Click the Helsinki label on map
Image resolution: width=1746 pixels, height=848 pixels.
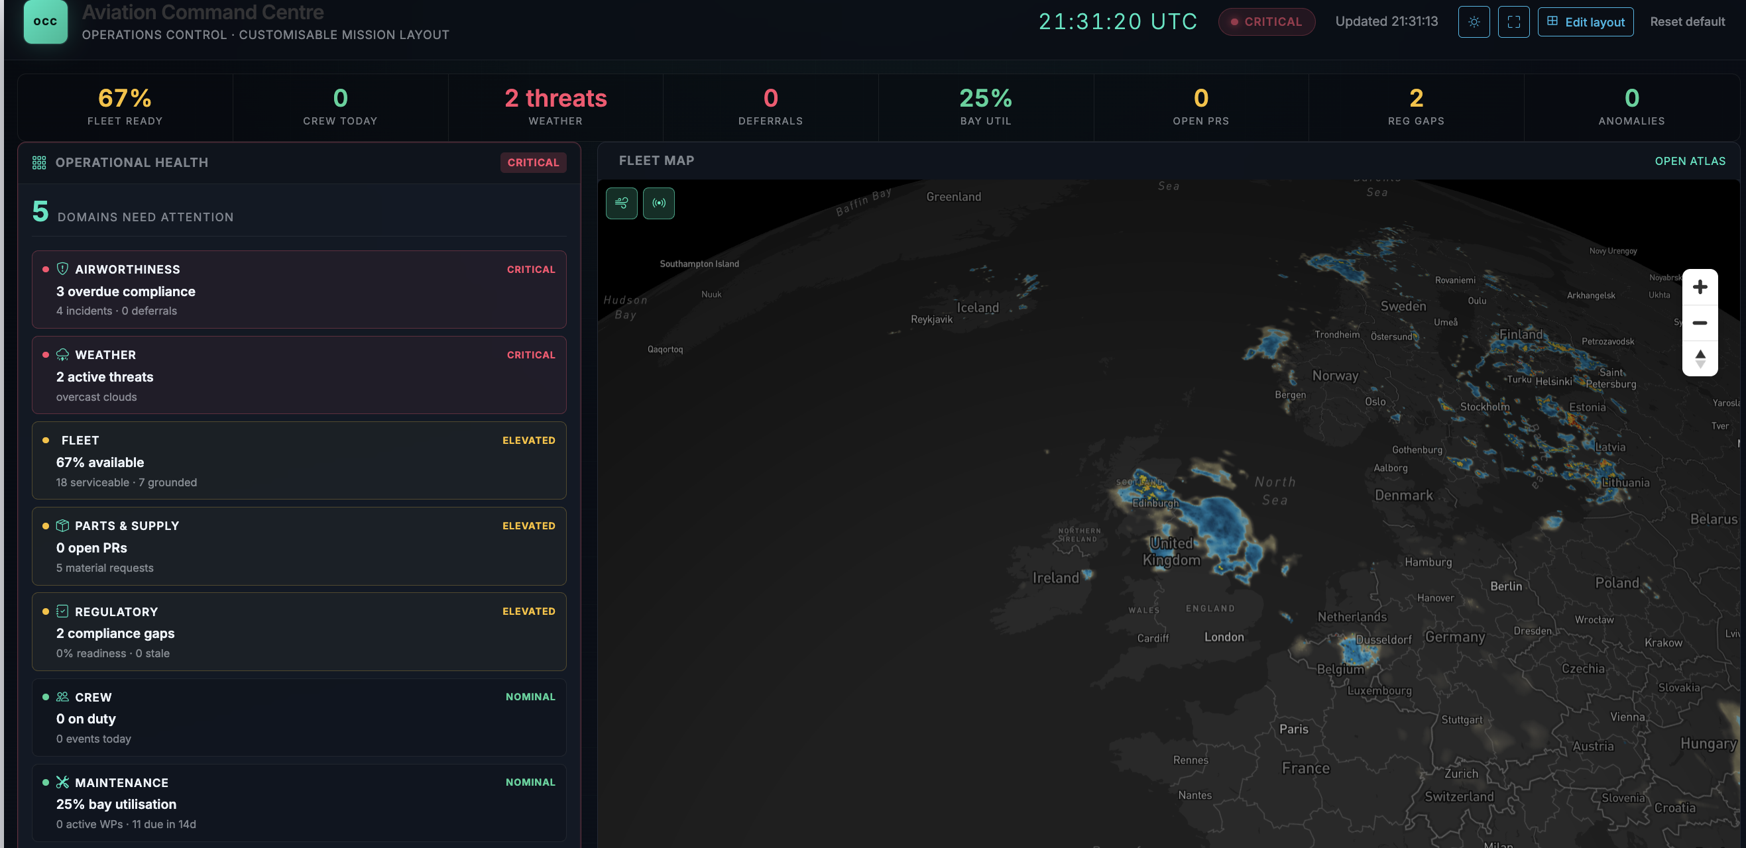tap(1554, 382)
